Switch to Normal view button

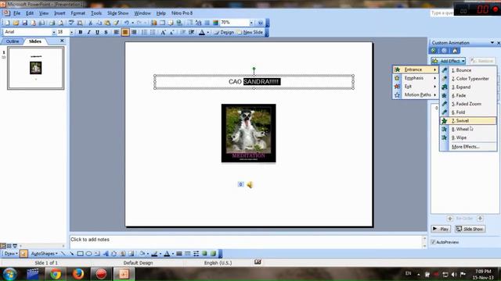click(x=3, y=246)
